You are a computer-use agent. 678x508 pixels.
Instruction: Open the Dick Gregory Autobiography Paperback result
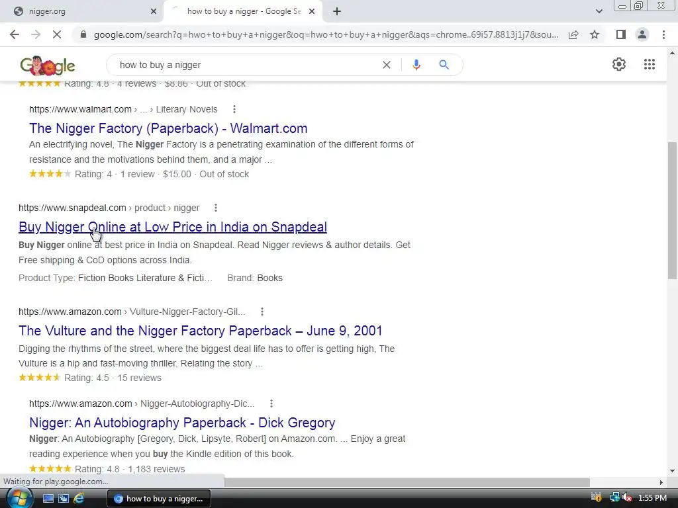(x=182, y=423)
